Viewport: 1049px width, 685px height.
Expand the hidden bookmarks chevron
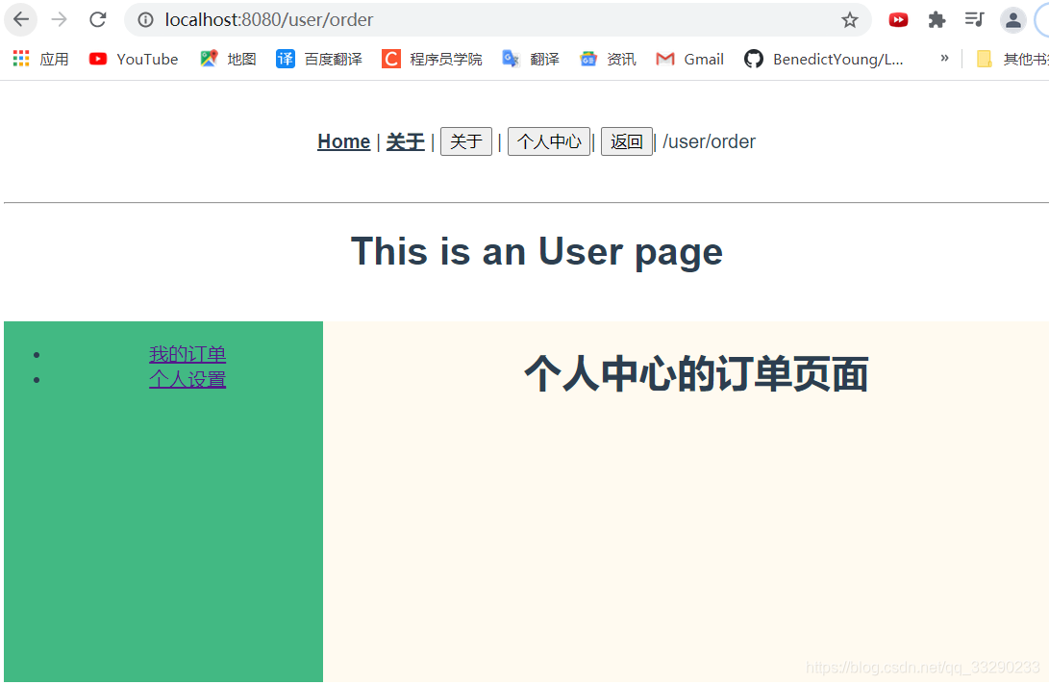944,59
